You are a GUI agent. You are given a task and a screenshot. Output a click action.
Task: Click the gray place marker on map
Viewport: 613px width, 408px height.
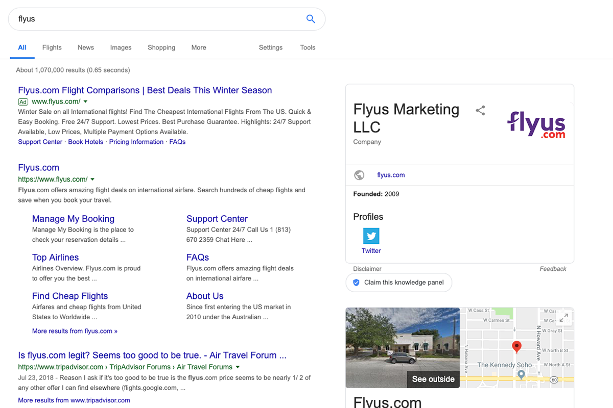click(521, 375)
